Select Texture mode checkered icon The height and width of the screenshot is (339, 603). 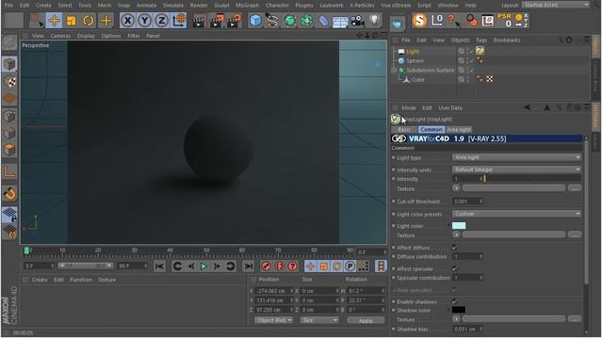coord(9,82)
